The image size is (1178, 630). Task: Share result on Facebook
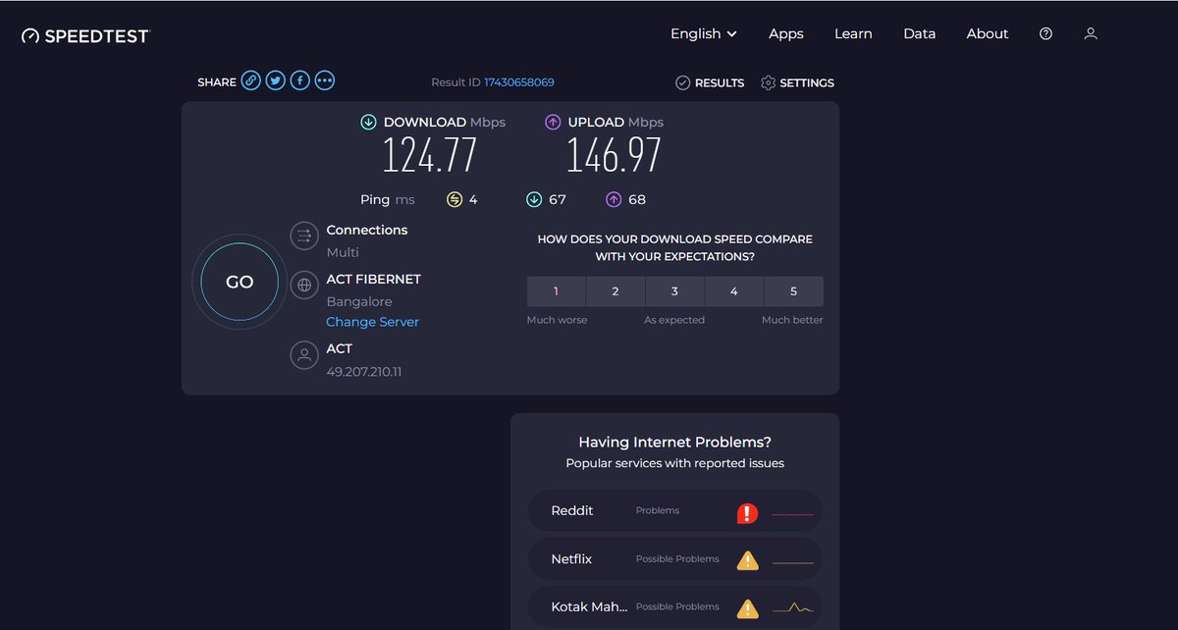300,80
